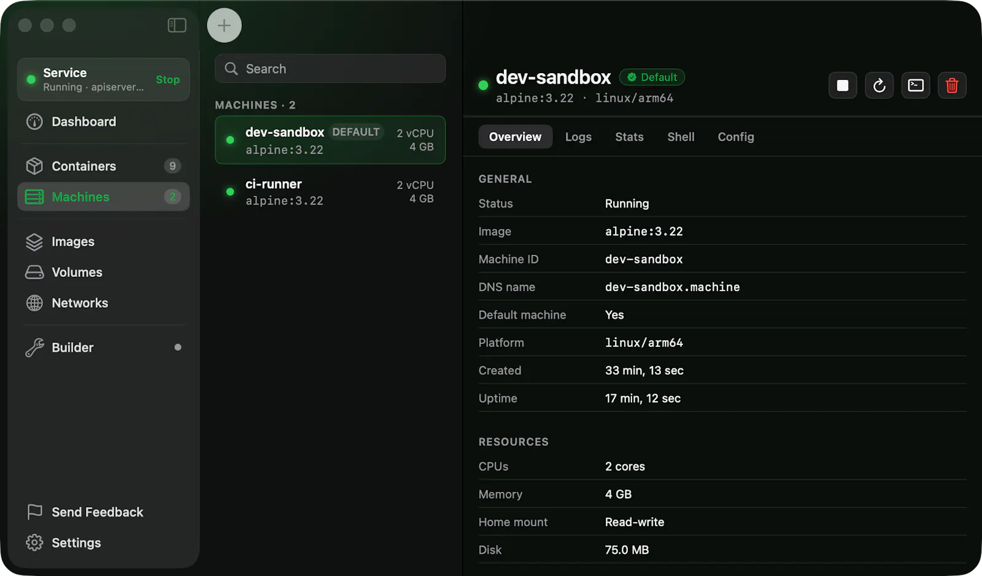Switch to the Stats tab

pos(629,137)
